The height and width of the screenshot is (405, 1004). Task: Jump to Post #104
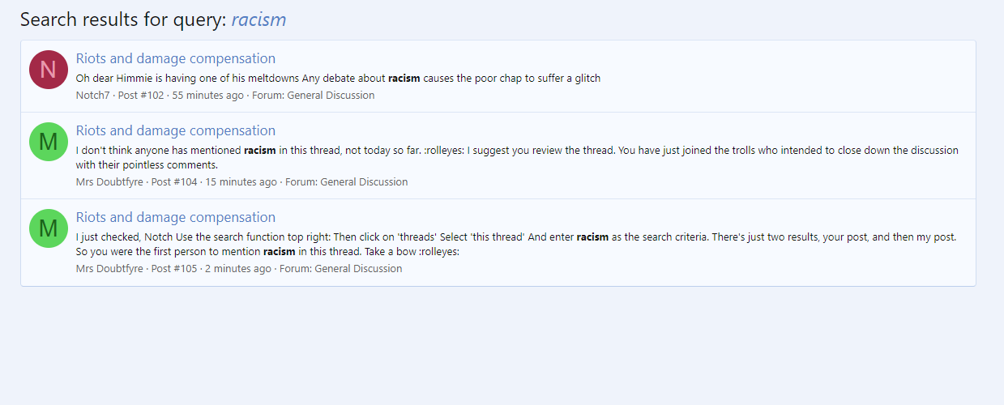pyautogui.click(x=174, y=182)
